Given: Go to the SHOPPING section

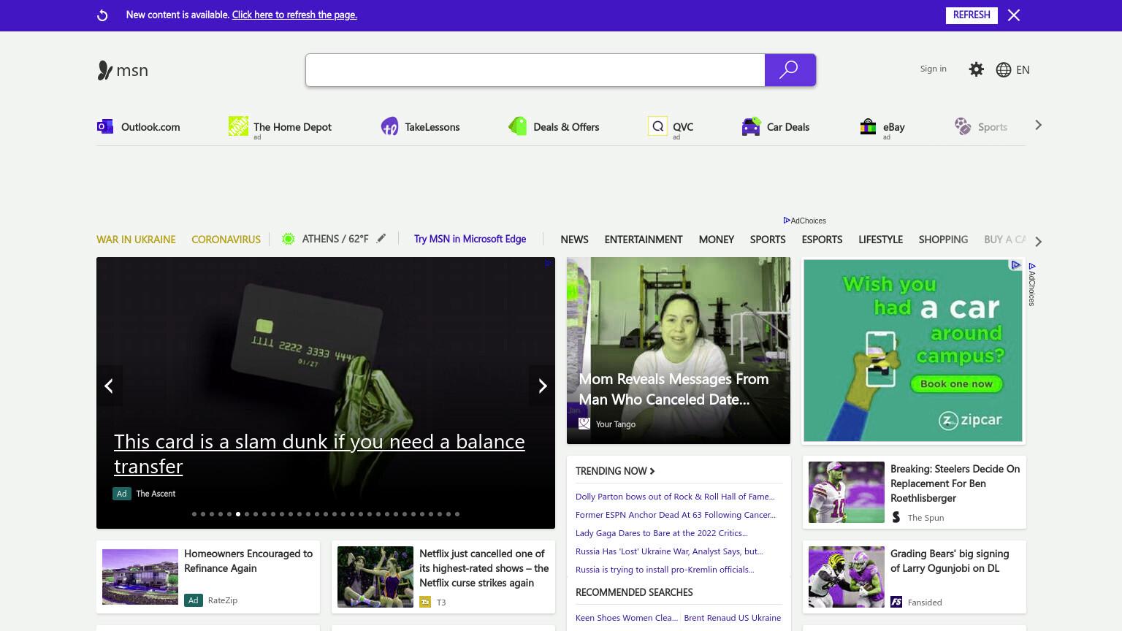Looking at the screenshot, I should [943, 240].
